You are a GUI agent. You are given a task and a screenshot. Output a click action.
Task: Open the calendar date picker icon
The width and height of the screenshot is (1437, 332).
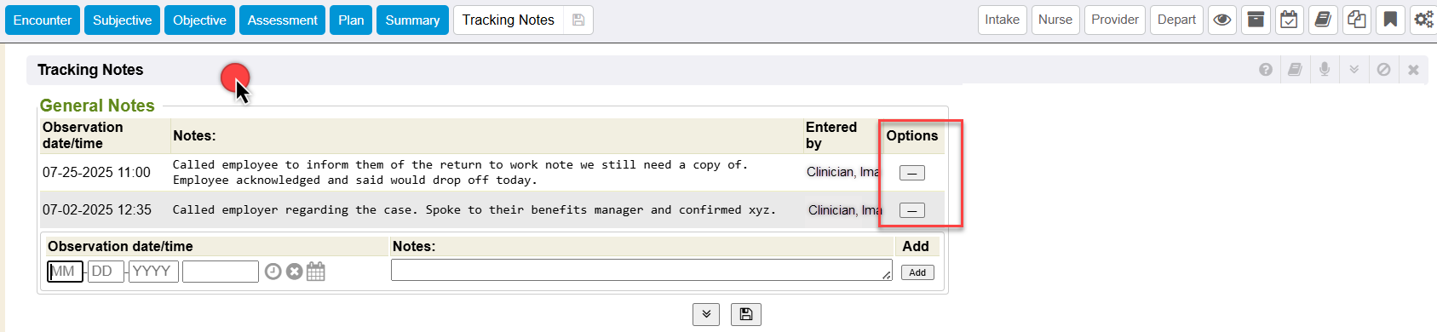pyautogui.click(x=316, y=272)
